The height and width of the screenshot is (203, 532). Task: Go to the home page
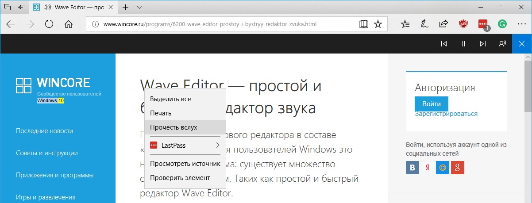pos(69,24)
